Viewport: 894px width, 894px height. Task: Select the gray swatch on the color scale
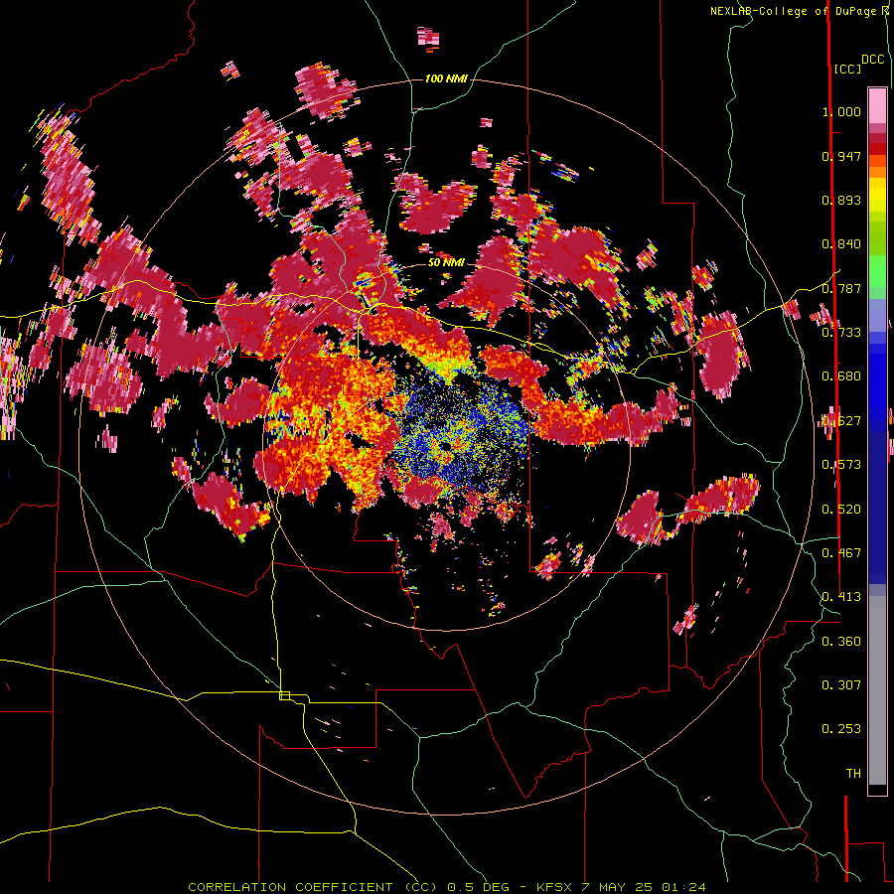coord(877,690)
